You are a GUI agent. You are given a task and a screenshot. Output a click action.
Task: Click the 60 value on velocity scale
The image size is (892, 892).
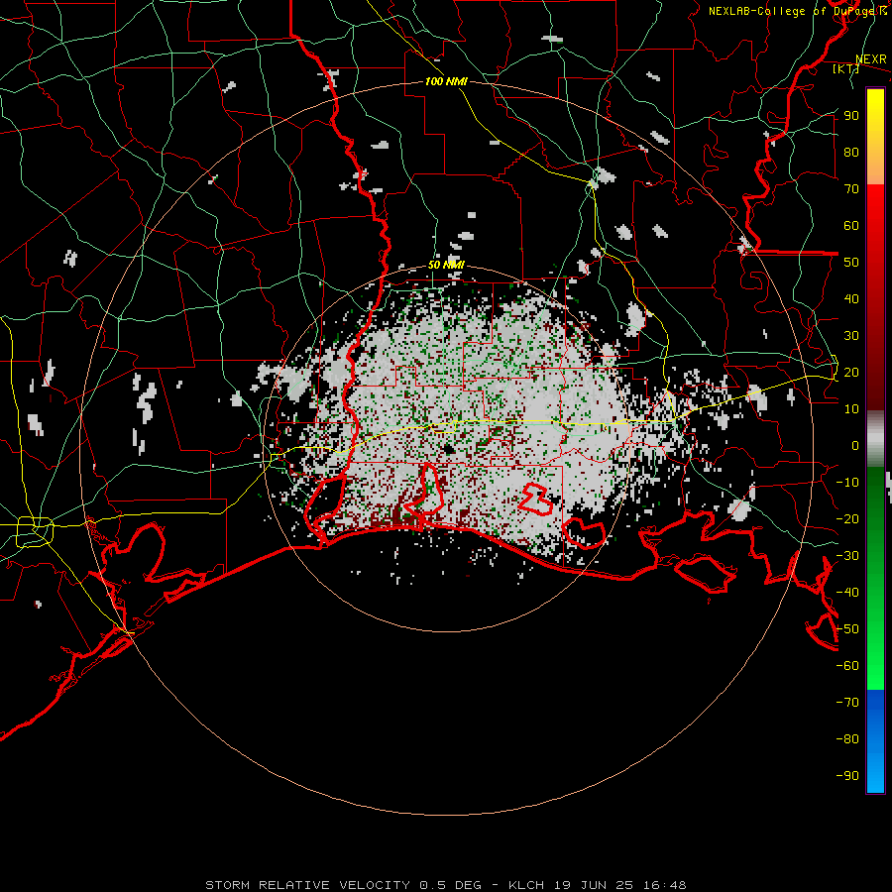(x=851, y=225)
